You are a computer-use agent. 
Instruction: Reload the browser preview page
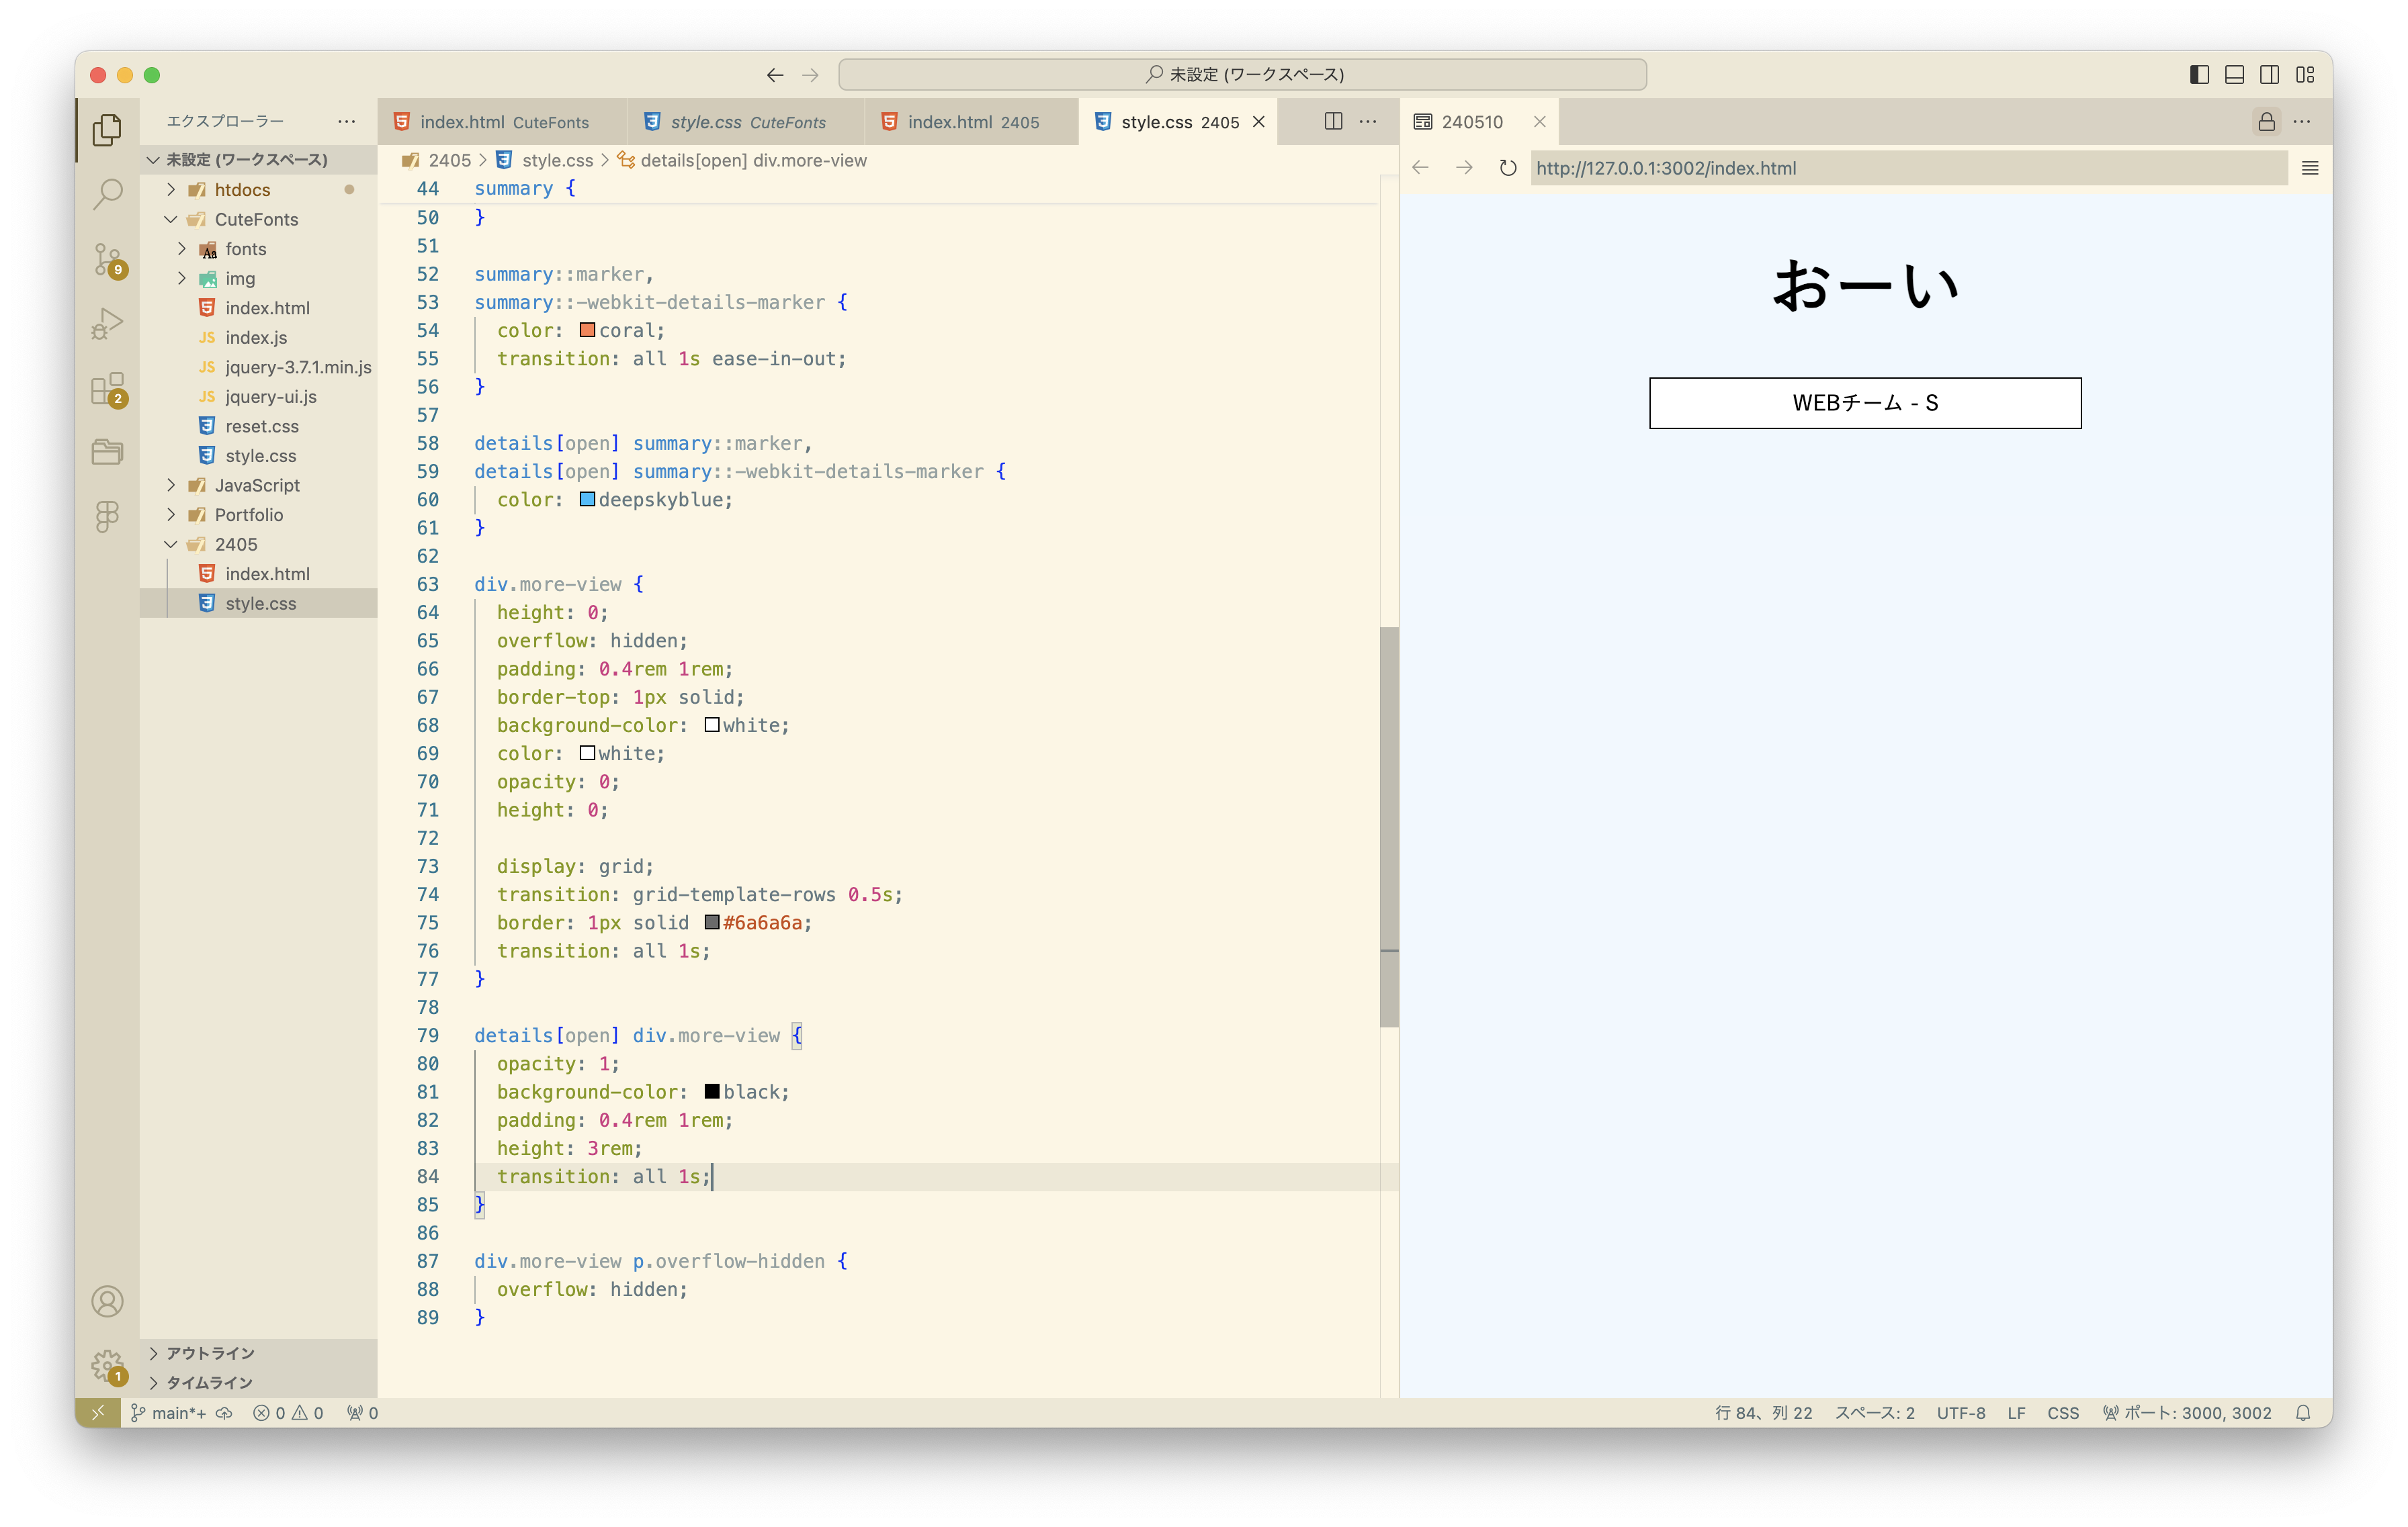1508,168
